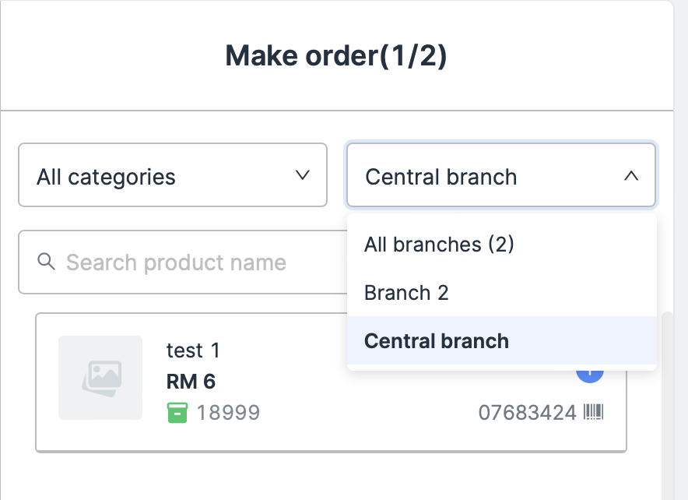Click the Make order(1/2) heading
This screenshot has height=500, width=688.
tap(336, 56)
